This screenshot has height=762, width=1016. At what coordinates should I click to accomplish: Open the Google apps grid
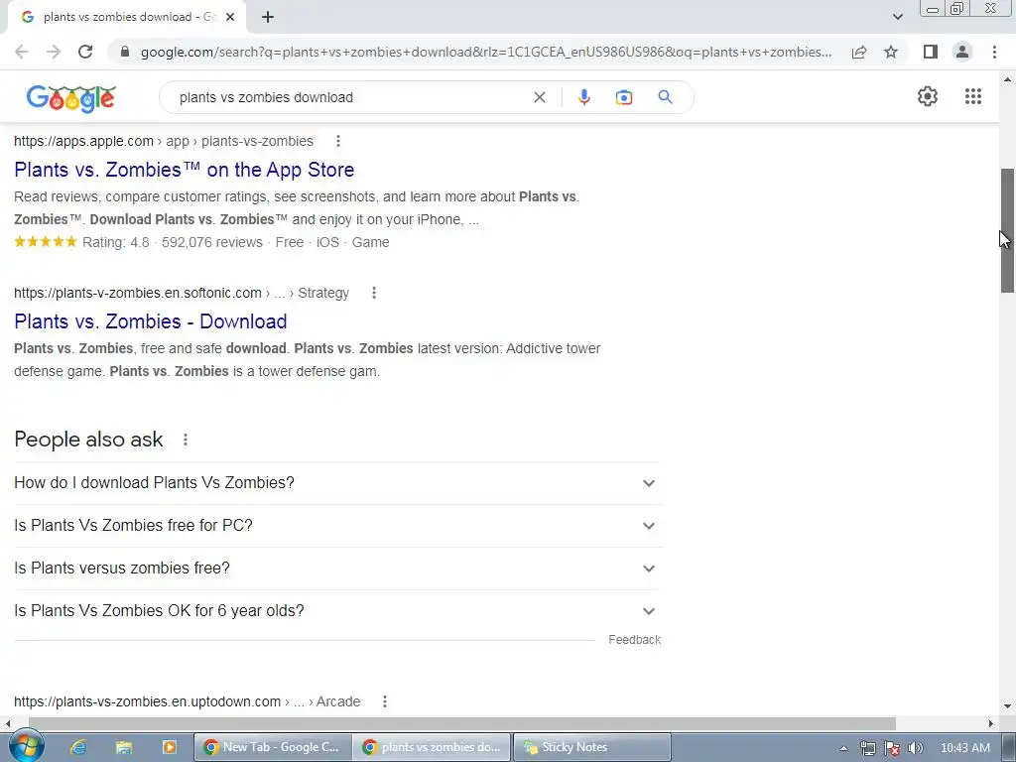tap(973, 96)
